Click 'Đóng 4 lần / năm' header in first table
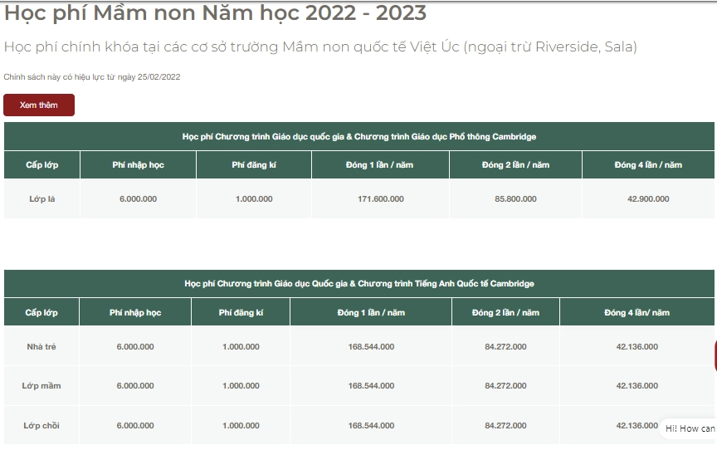This screenshot has height=450, width=717. (647, 164)
